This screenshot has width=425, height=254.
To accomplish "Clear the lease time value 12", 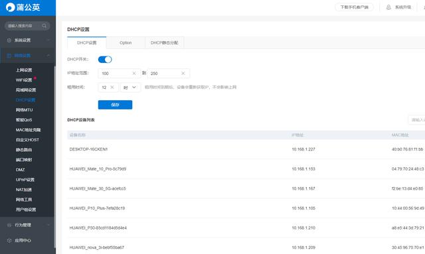I will [x=112, y=87].
